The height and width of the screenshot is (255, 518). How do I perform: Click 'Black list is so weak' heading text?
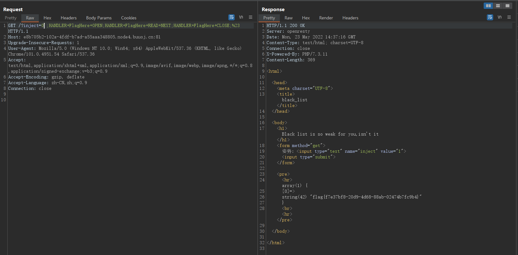pos(330,134)
